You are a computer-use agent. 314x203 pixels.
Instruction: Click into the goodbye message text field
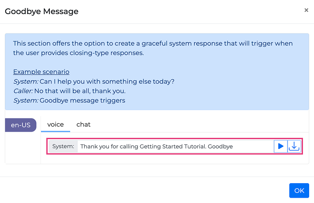click(x=174, y=146)
